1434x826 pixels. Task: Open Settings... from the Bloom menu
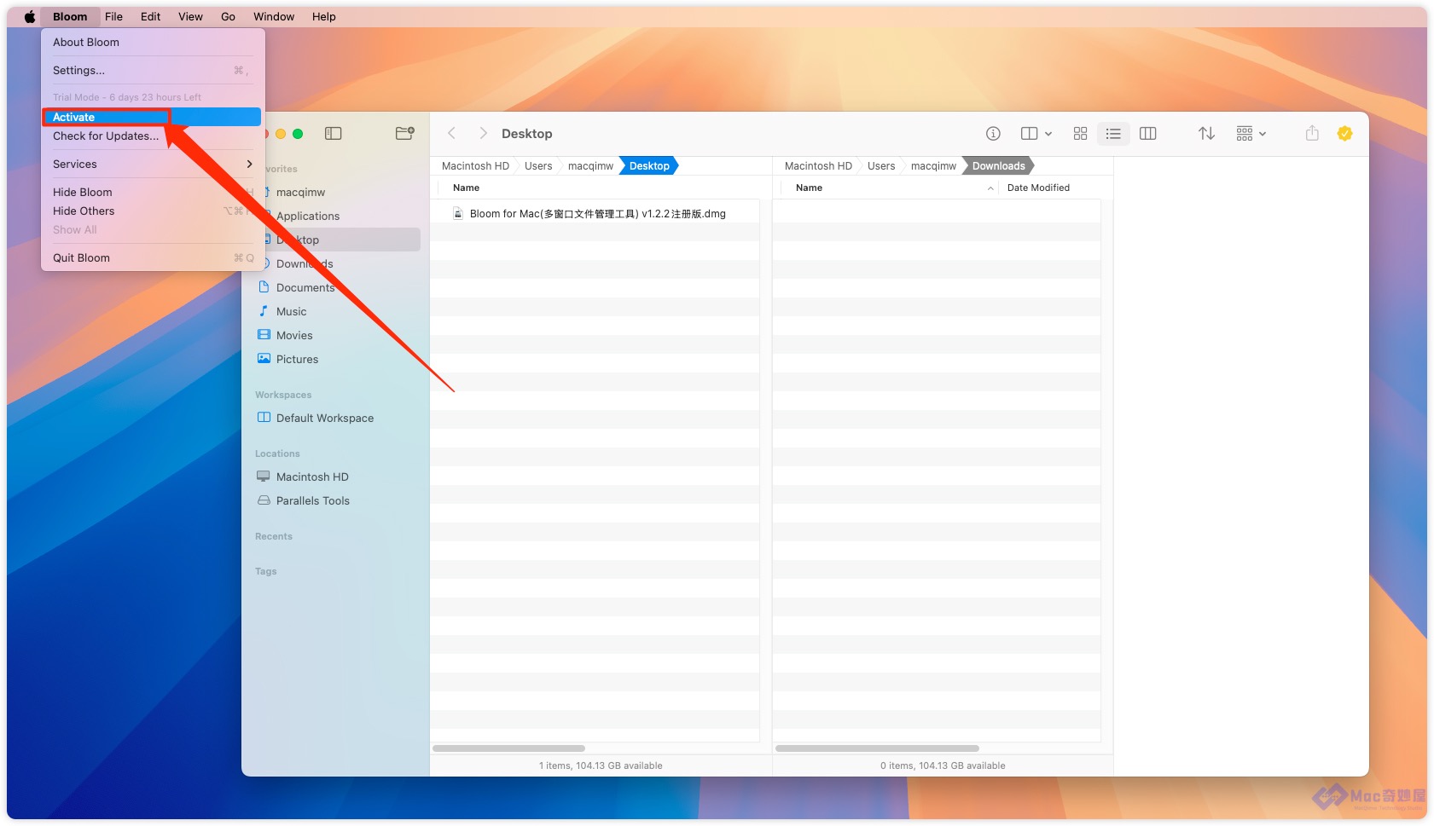[x=153, y=70]
